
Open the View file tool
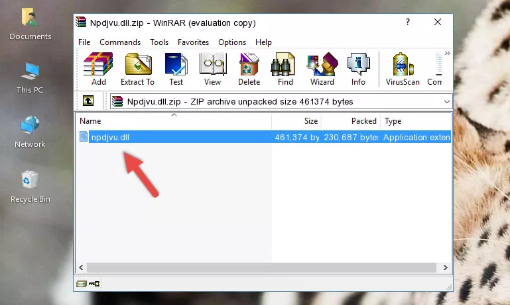click(213, 69)
